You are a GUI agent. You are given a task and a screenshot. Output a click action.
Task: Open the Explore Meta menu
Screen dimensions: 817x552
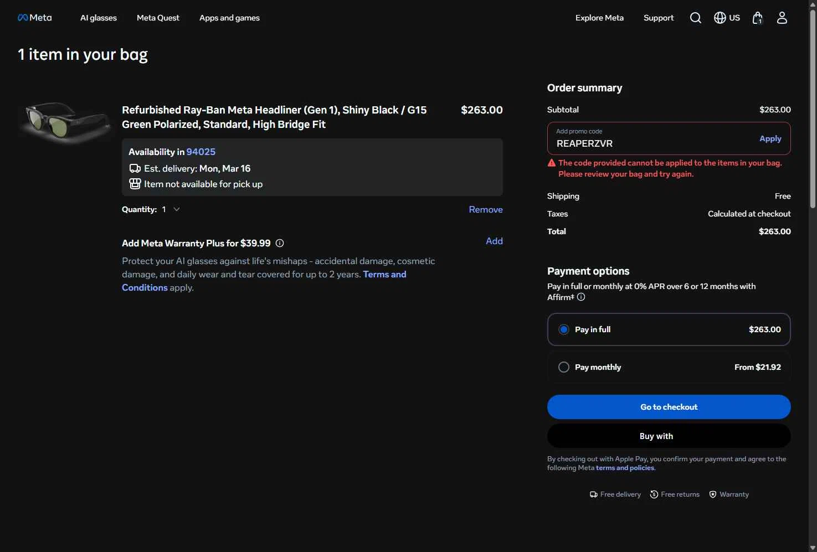[599, 18]
